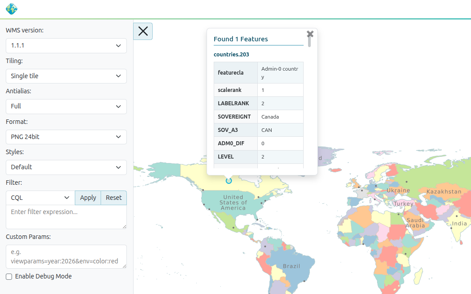Click the Custom Params text box
Screen dimensions: 471x294
[66, 256]
